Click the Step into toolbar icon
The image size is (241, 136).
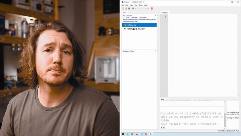(142, 8)
